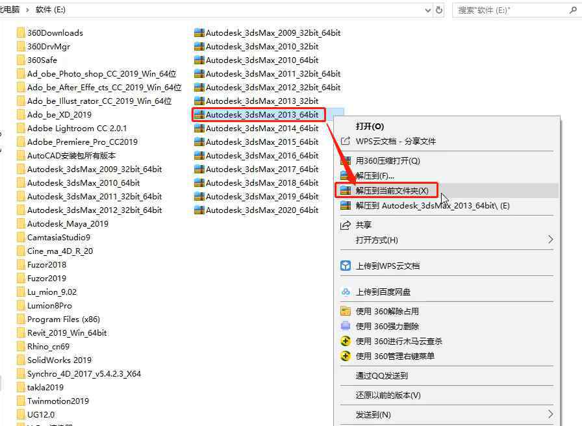Select the Autodesk_3dsMax_2019_64bit archive icon

(x=199, y=196)
